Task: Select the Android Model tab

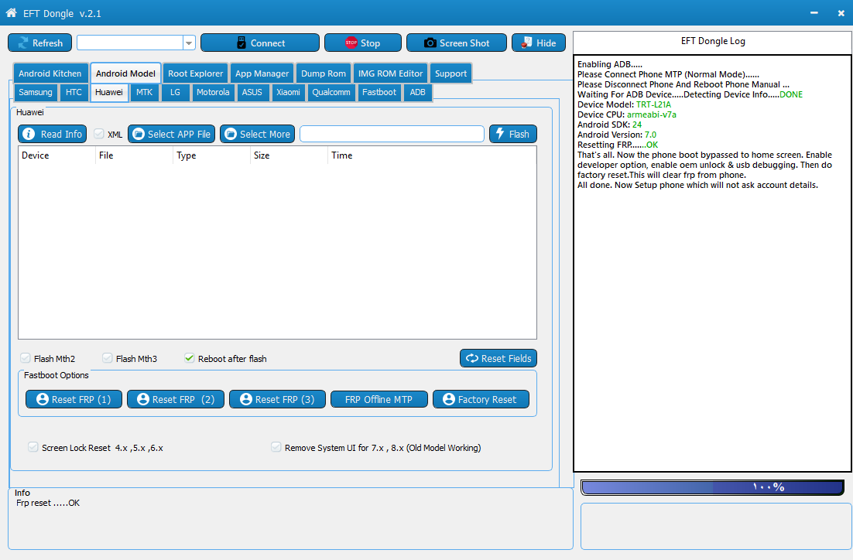Action: [x=125, y=73]
